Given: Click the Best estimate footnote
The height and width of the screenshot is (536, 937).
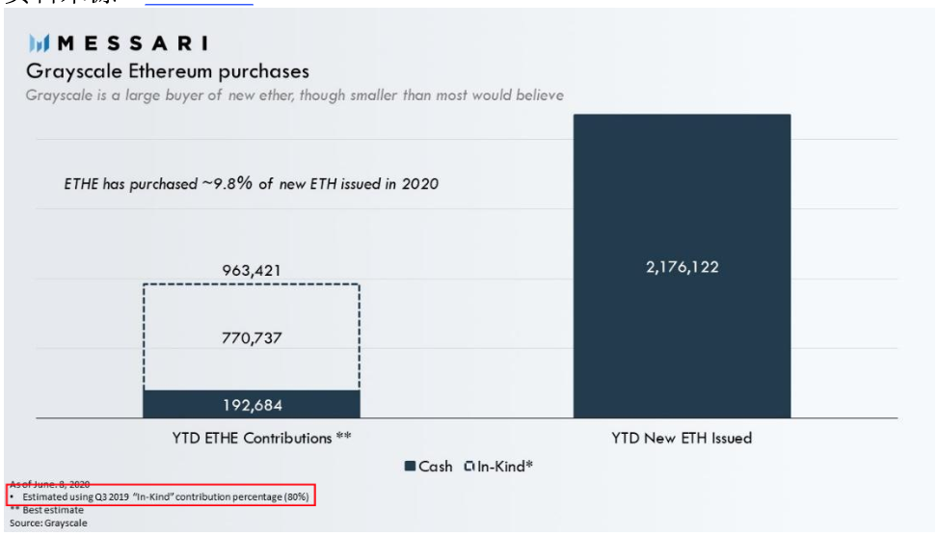Looking at the screenshot, I should tap(46, 510).
